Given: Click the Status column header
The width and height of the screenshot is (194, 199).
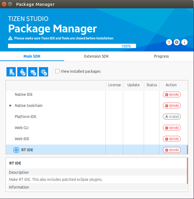Looking at the screenshot, I should point(152,85).
